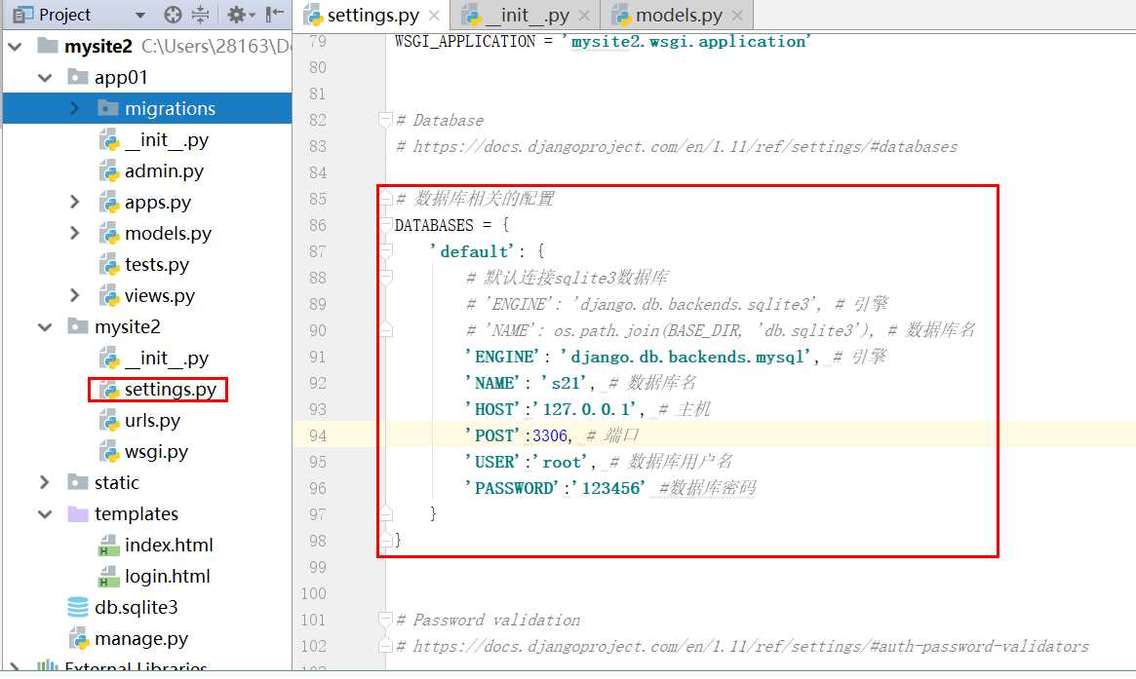The image size is (1136, 679).
Task: Click the static folder icon
Action: (77, 482)
